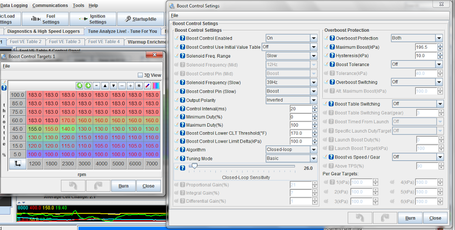Close the Boost Control Targets 1 dialog
The image size is (455, 230).
(x=148, y=186)
